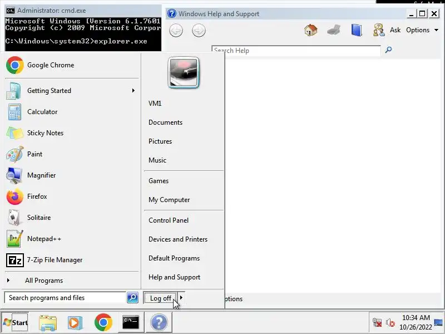Open Control Panel from Start menu
The height and width of the screenshot is (334, 445).
pos(184,220)
